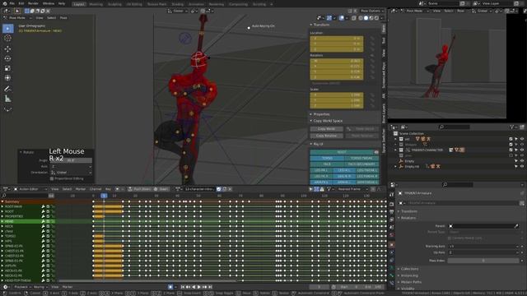Image resolution: width=527 pixels, height=296 pixels.
Task: Select the Cursor tool in toolbar
Action: tap(7, 39)
